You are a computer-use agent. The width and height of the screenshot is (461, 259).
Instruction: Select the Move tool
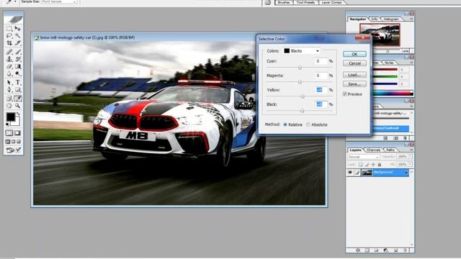tap(17, 29)
